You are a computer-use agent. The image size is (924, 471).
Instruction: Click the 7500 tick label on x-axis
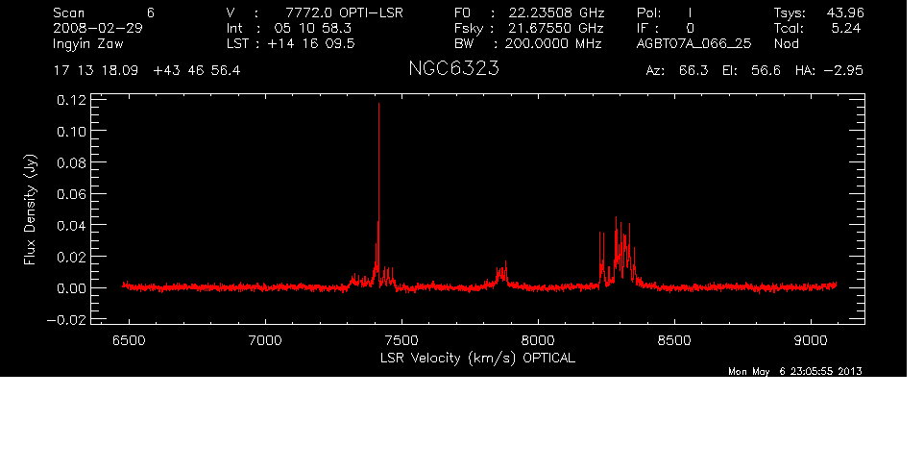pos(401,340)
